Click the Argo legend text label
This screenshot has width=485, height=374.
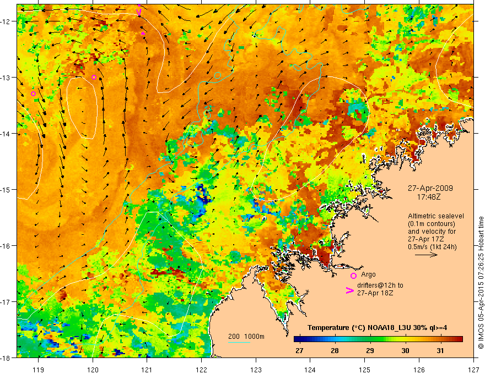368,268
